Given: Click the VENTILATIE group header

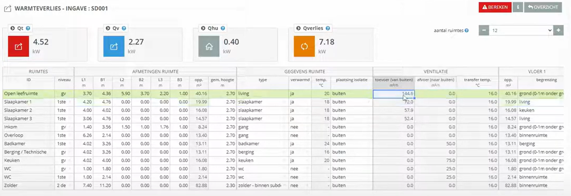Looking at the screenshot, I should (435, 71).
